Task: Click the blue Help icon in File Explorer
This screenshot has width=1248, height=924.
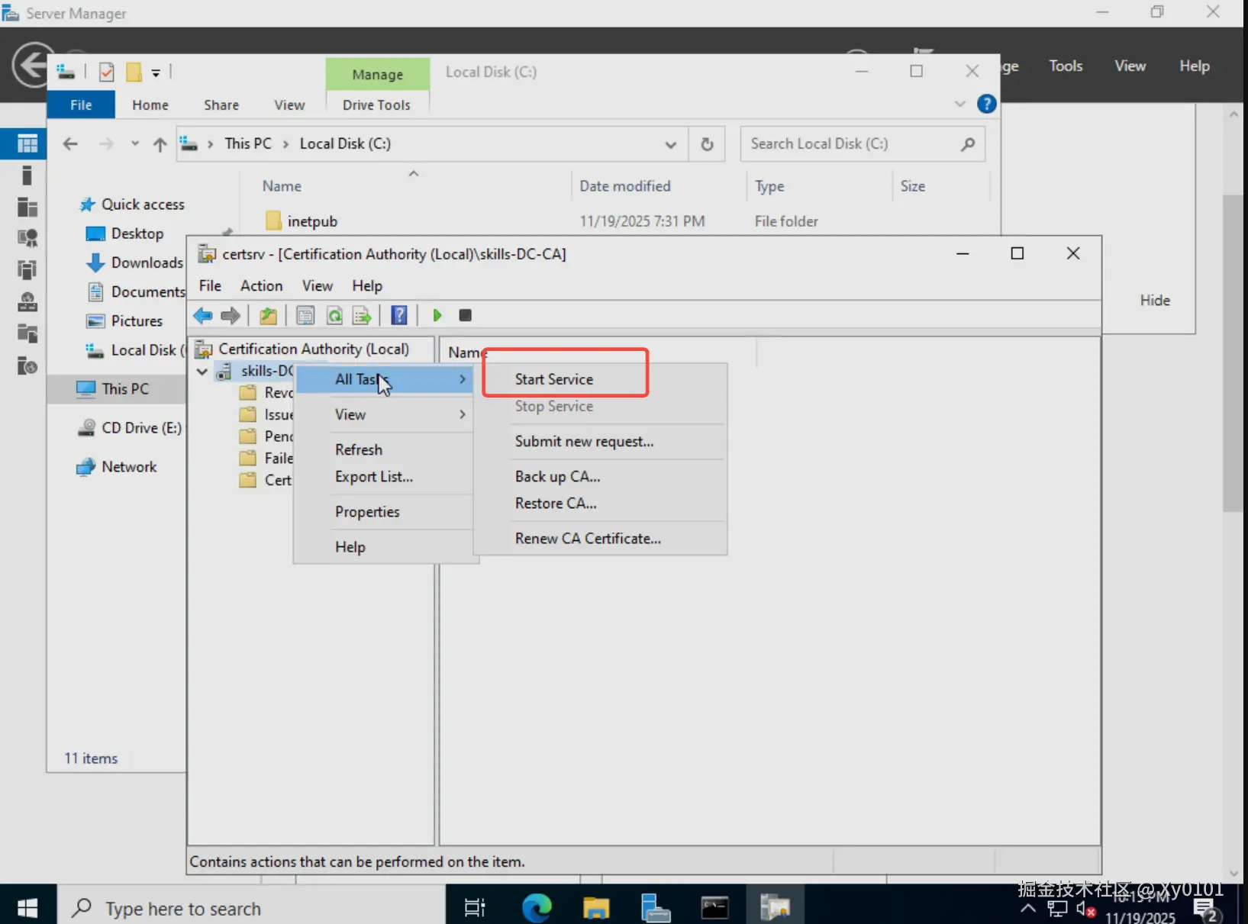Action: pyautogui.click(x=987, y=104)
